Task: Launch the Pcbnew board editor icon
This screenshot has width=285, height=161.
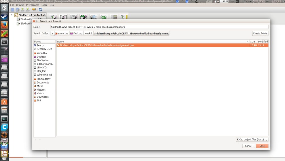Action: click(73, 17)
